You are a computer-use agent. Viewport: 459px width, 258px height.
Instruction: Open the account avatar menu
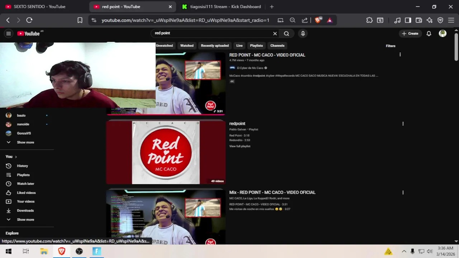(x=443, y=33)
